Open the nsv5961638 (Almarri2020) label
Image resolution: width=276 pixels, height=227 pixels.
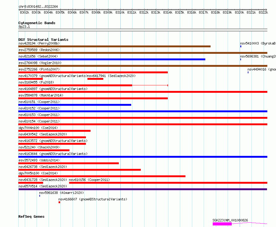tap(61, 193)
